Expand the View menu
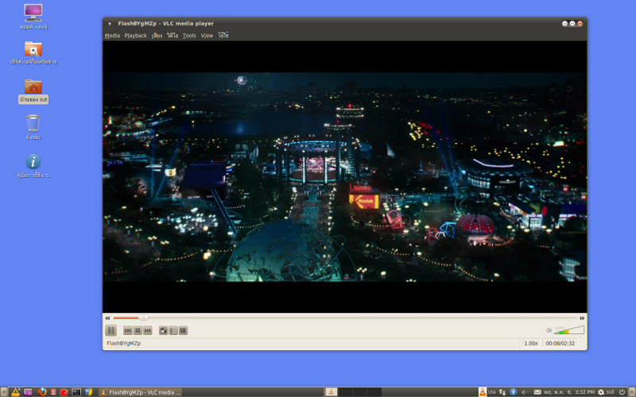 207,36
